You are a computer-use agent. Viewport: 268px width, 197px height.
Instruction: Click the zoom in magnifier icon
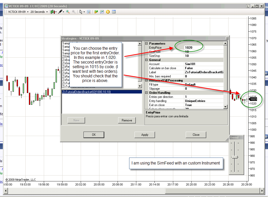[x=68, y=12]
